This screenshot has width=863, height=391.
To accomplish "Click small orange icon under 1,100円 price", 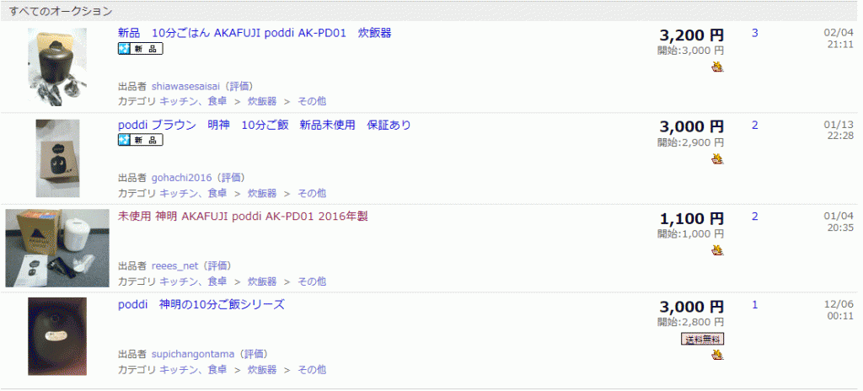I will point(716,250).
